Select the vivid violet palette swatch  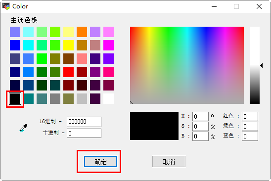coord(108,59)
